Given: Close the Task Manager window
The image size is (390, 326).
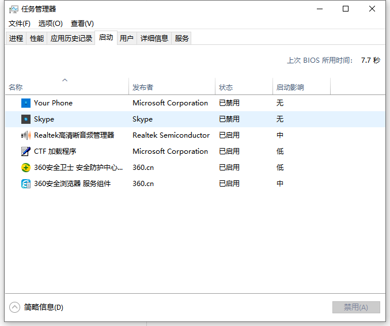Looking at the screenshot, I should point(372,9).
